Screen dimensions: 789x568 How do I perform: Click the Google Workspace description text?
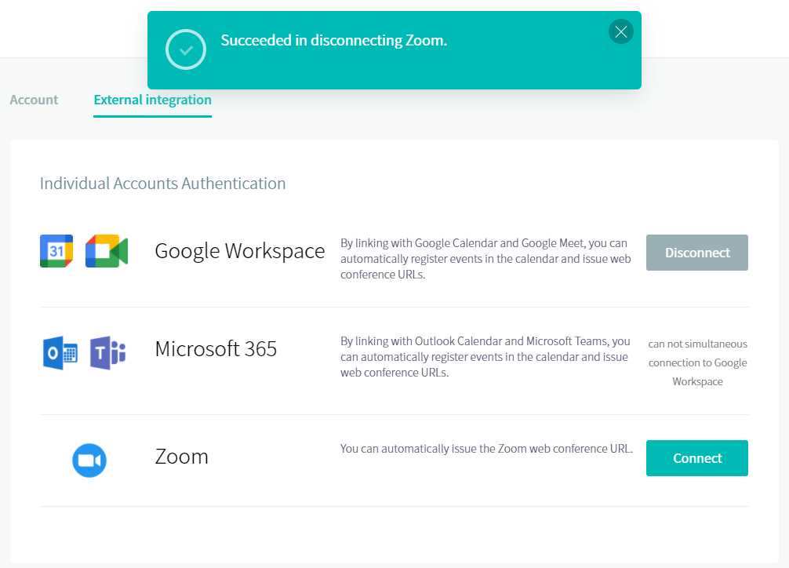coord(485,259)
